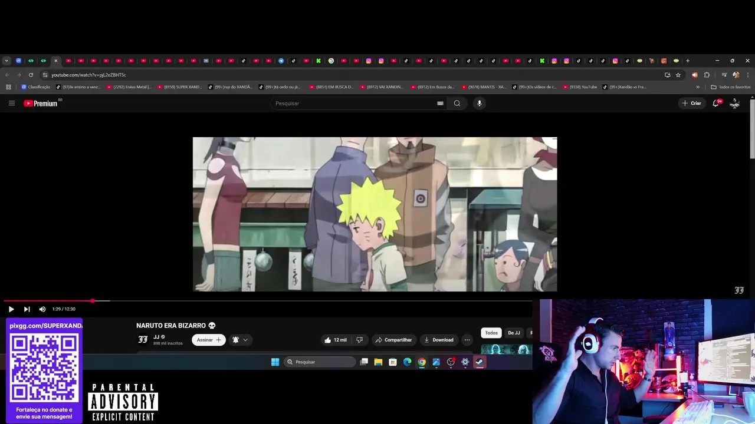The image size is (755, 424).
Task: Open Microsoft Edge from taskbar
Action: [x=407, y=362]
